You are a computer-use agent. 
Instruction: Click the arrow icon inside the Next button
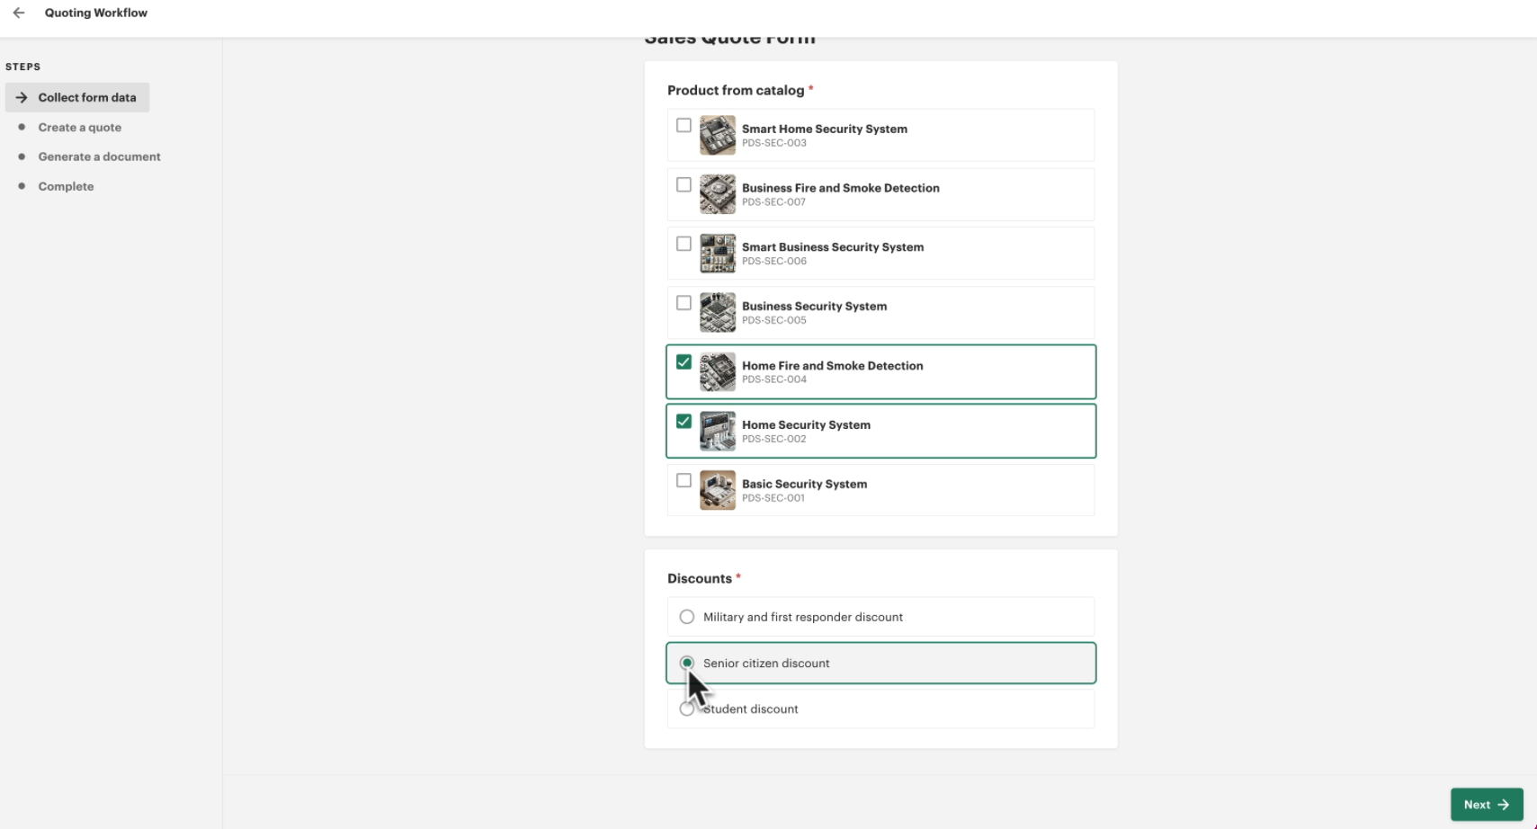[x=1505, y=805]
